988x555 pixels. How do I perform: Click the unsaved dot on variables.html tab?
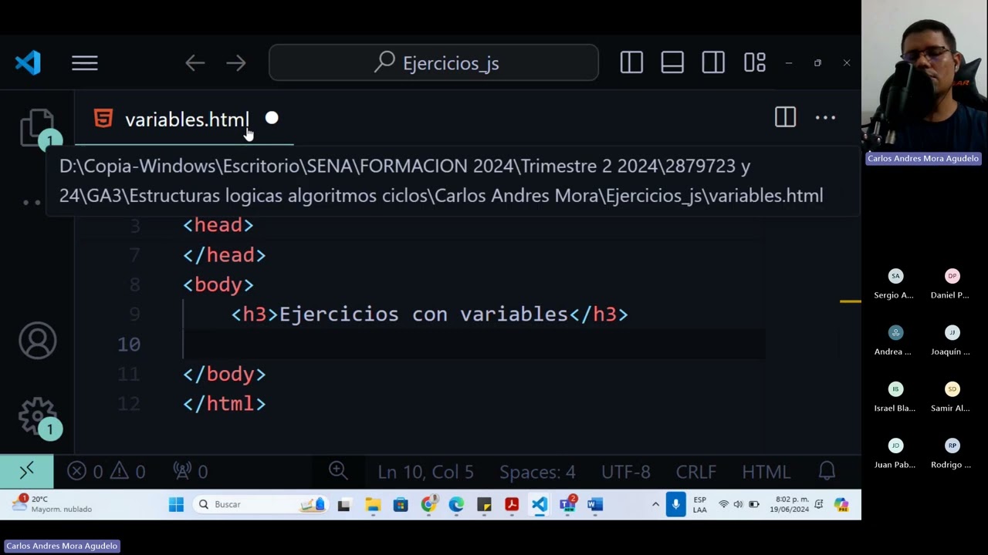click(272, 119)
